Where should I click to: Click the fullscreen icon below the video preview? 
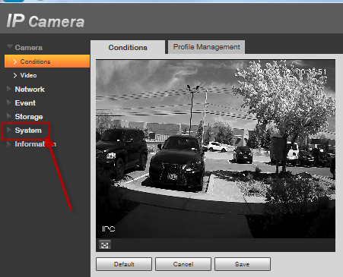coord(105,245)
